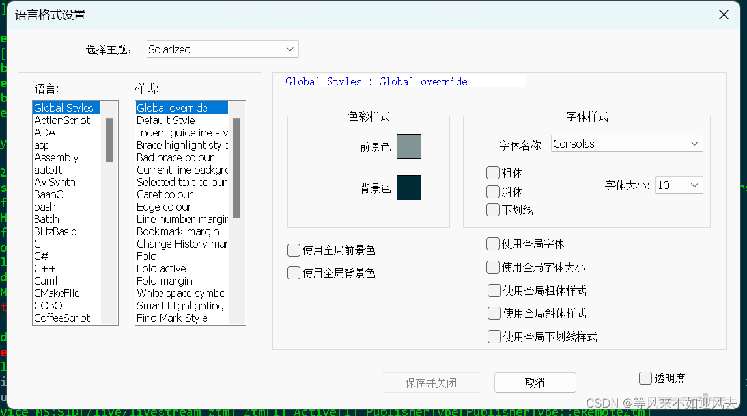This screenshot has height=416, width=747.
Task: Check 使用全局字体 option
Action: pyautogui.click(x=493, y=243)
